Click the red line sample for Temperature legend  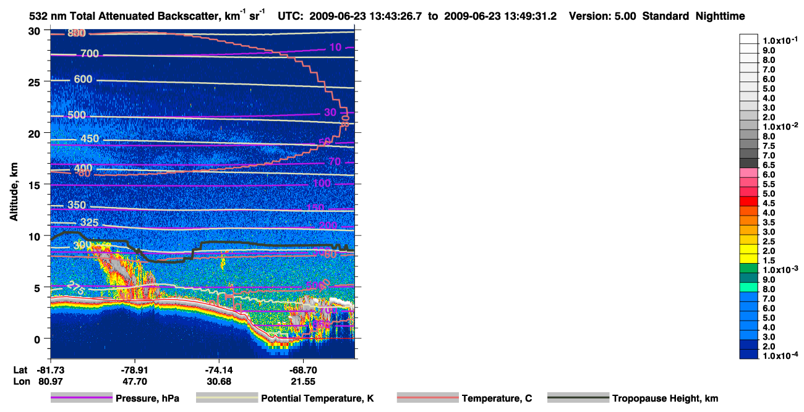coord(427,398)
